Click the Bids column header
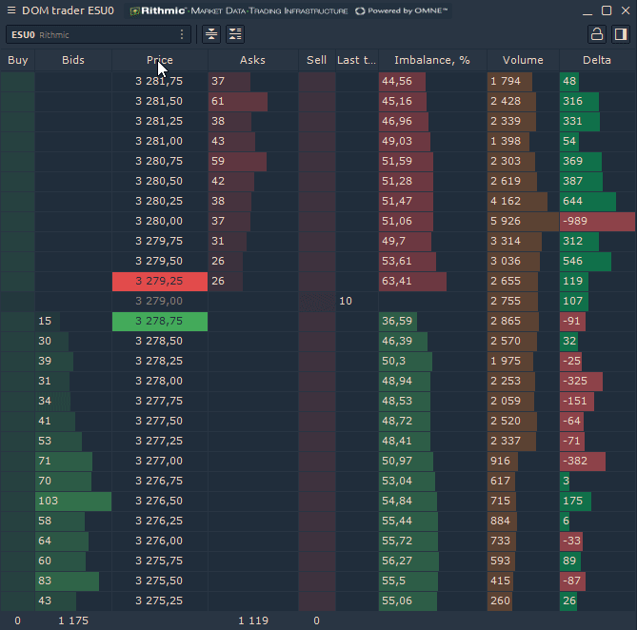 (x=73, y=60)
